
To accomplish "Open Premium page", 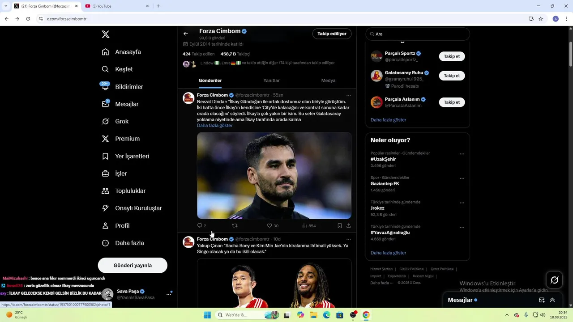I will pyautogui.click(x=120, y=139).
